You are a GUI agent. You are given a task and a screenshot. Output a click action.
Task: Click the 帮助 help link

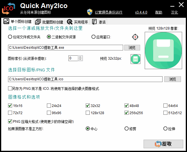[159, 12]
